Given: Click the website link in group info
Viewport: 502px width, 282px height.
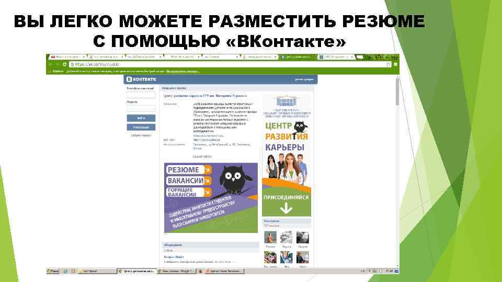Looking at the screenshot, I should click(x=207, y=140).
